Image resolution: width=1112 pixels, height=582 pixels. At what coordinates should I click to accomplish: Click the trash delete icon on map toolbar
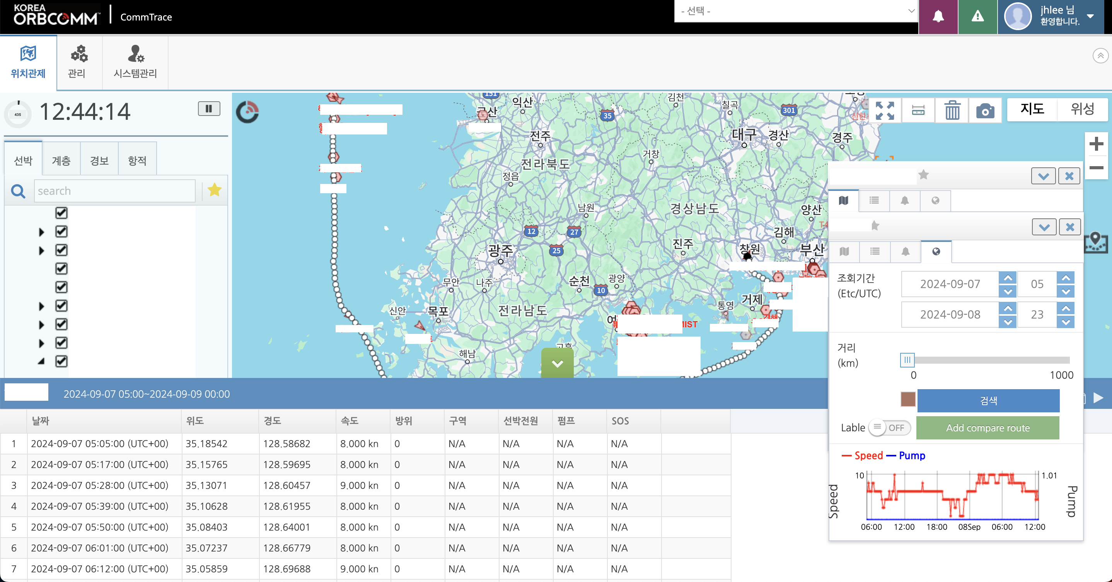click(x=952, y=111)
